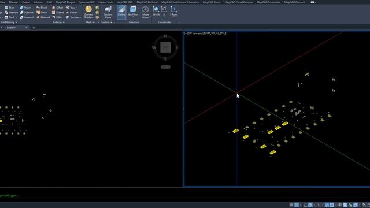Select the Thicken tool
Viewport: 370px width, 208px height.
tap(72, 17)
